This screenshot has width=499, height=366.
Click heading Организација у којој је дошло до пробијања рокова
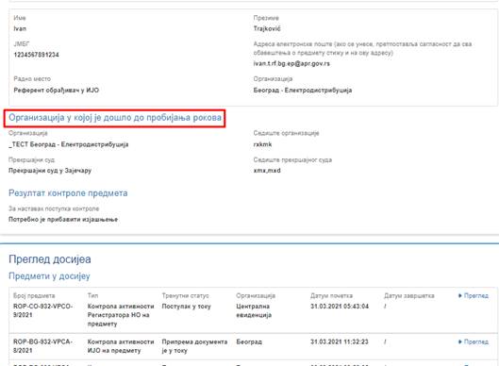click(x=115, y=118)
